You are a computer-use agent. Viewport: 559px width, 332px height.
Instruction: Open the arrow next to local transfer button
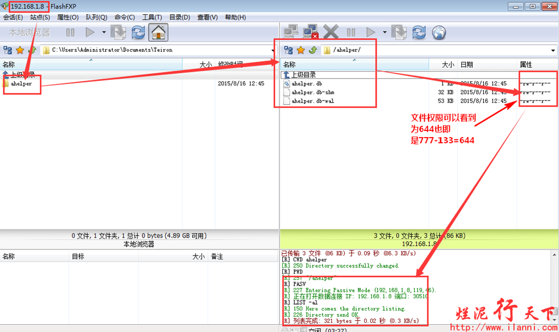[x=103, y=32]
